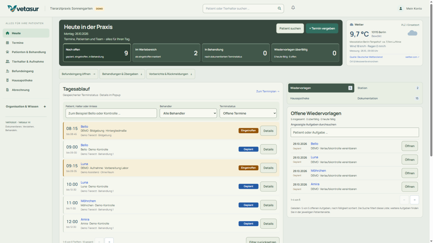Image resolution: width=433 pixels, height=243 pixels.
Task: Open the Behandler dropdown
Action: [188, 113]
